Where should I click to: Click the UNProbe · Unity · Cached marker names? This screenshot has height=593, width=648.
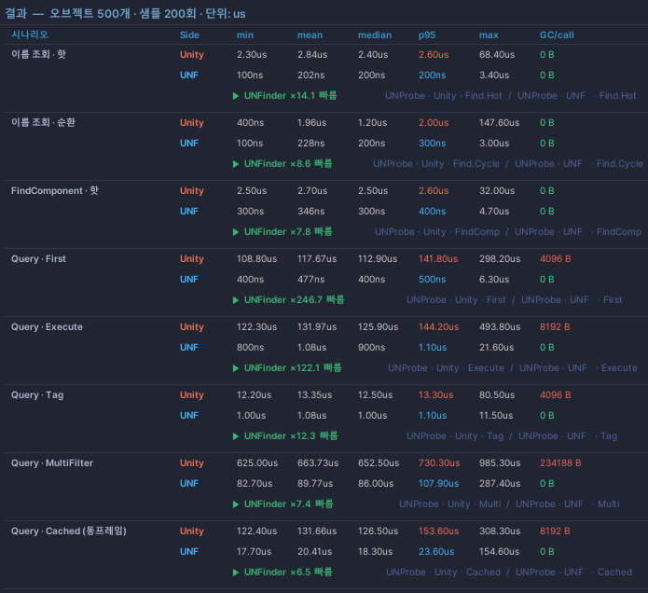443,572
